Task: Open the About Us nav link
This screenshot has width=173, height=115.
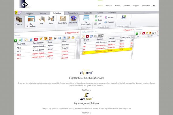Action: click(x=127, y=6)
